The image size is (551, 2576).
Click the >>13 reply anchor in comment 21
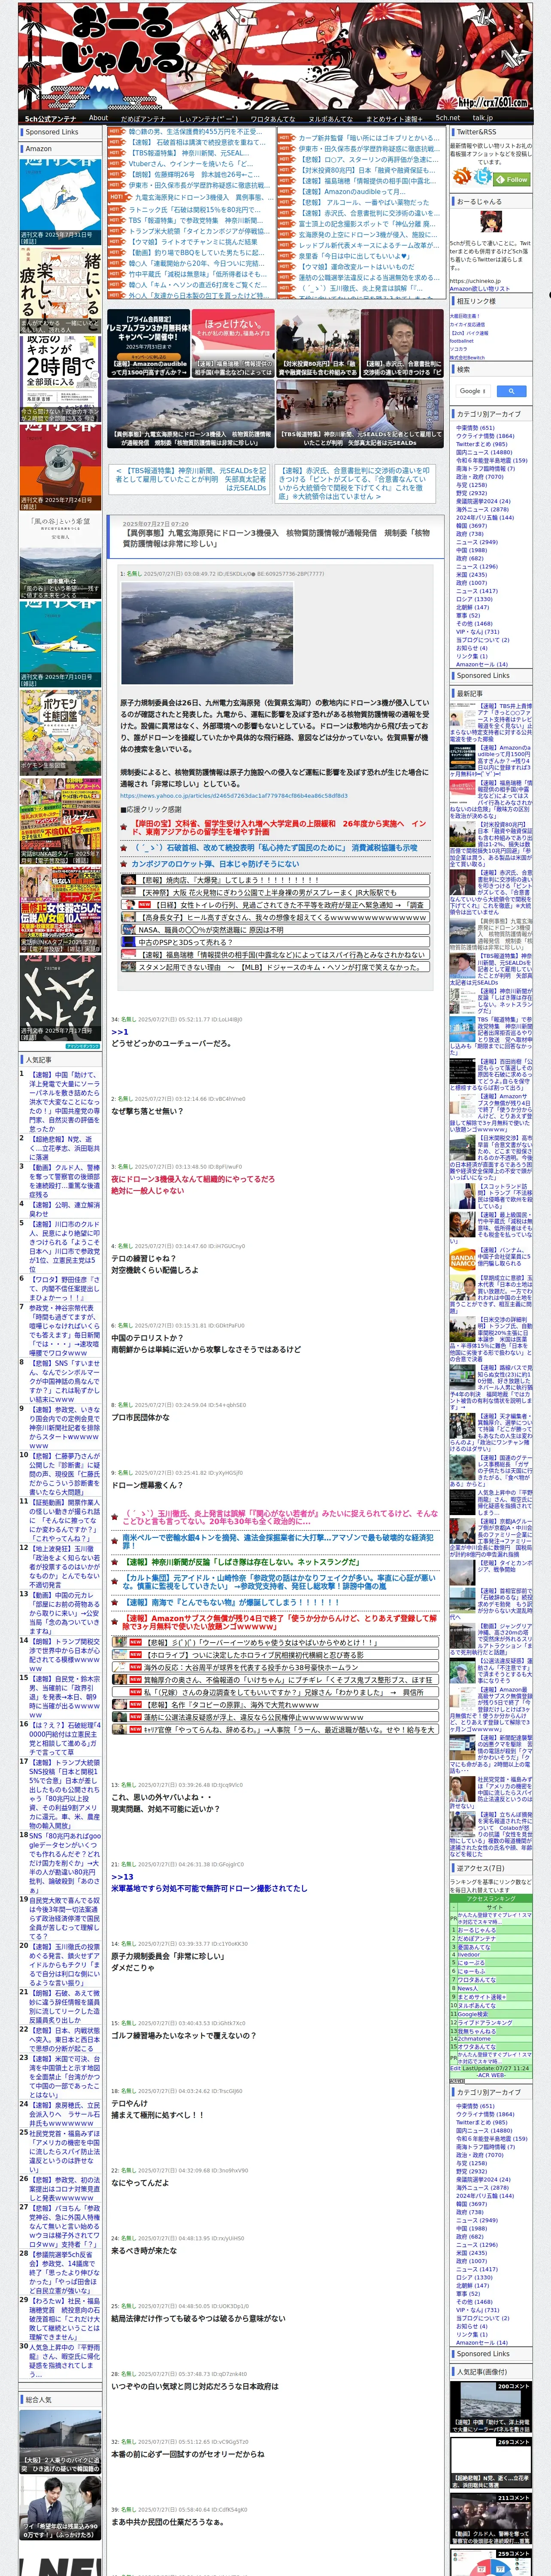(122, 1877)
